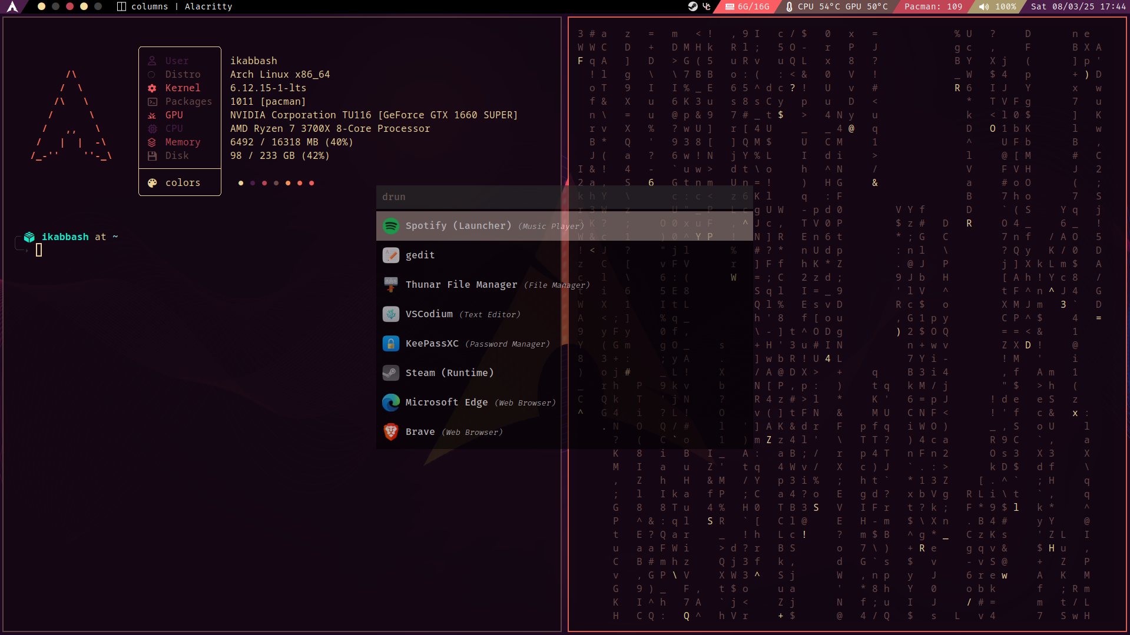
Task: Start KeePassXC using its padlock icon
Action: pos(391,344)
